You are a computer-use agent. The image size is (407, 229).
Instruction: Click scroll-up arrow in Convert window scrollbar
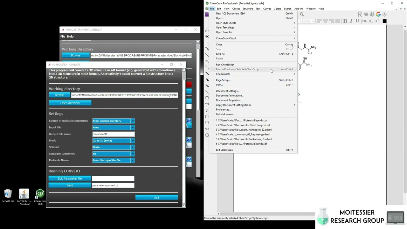click(184, 70)
